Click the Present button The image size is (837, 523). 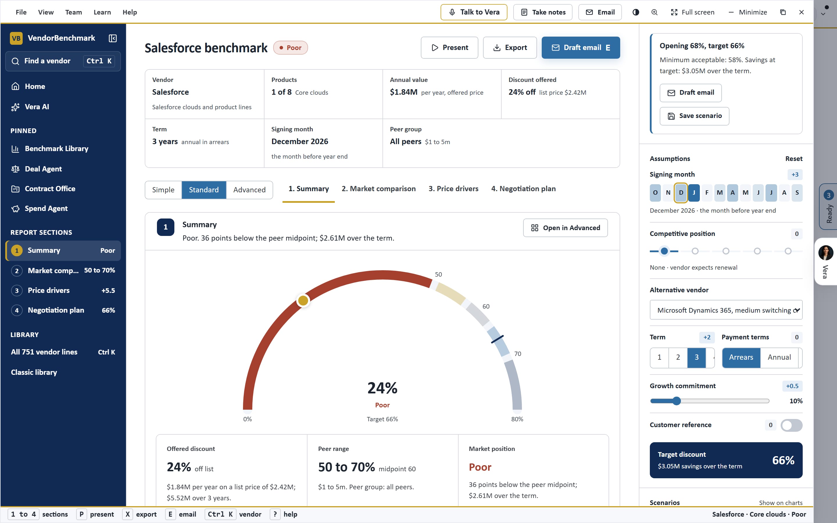click(x=449, y=48)
